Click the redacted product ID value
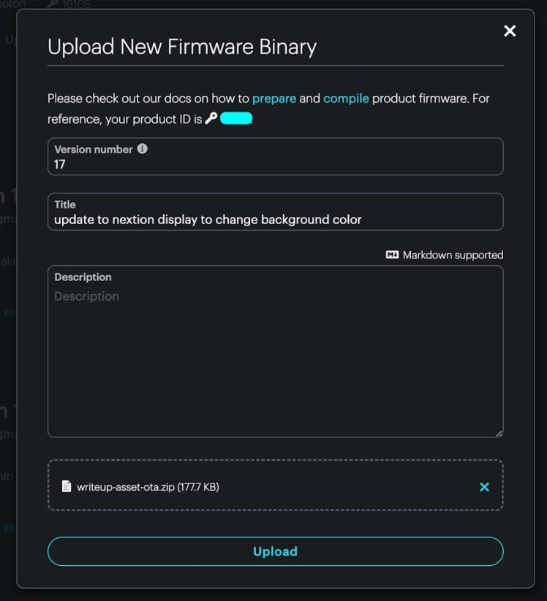The image size is (547, 601). 236,118
